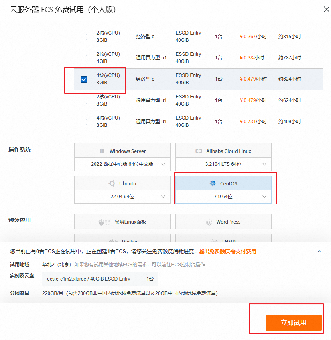Viewport: 331px width, 340px height.
Task: Check the 2核 8GiB 通用算力型 u1 row checkbox
Action: [x=84, y=101]
